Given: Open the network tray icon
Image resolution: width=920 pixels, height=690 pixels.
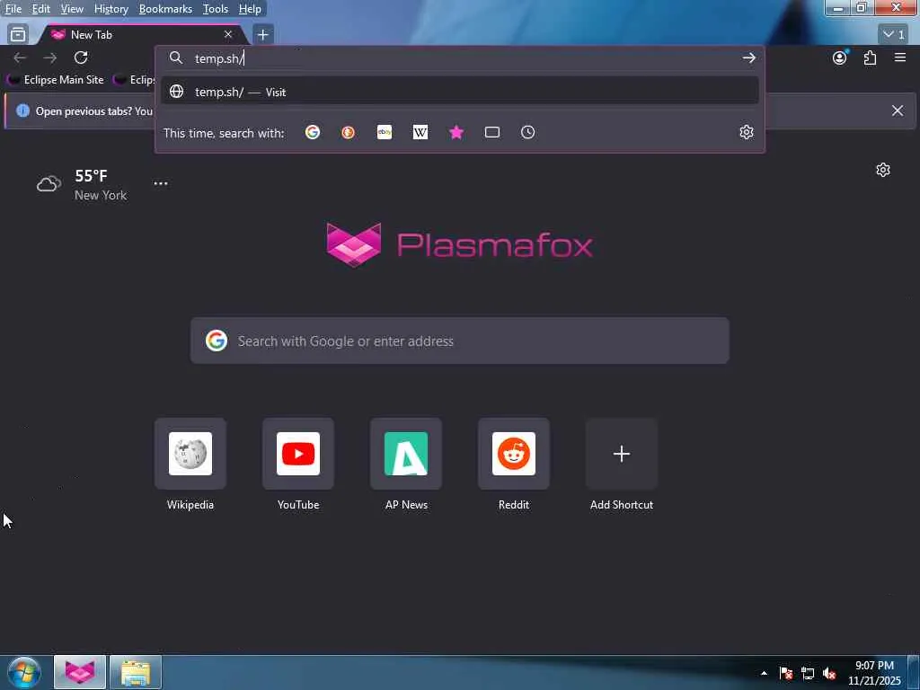Looking at the screenshot, I should click(x=808, y=674).
